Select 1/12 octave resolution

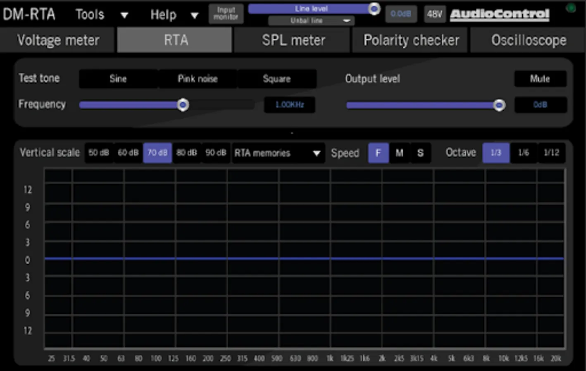pyautogui.click(x=551, y=153)
